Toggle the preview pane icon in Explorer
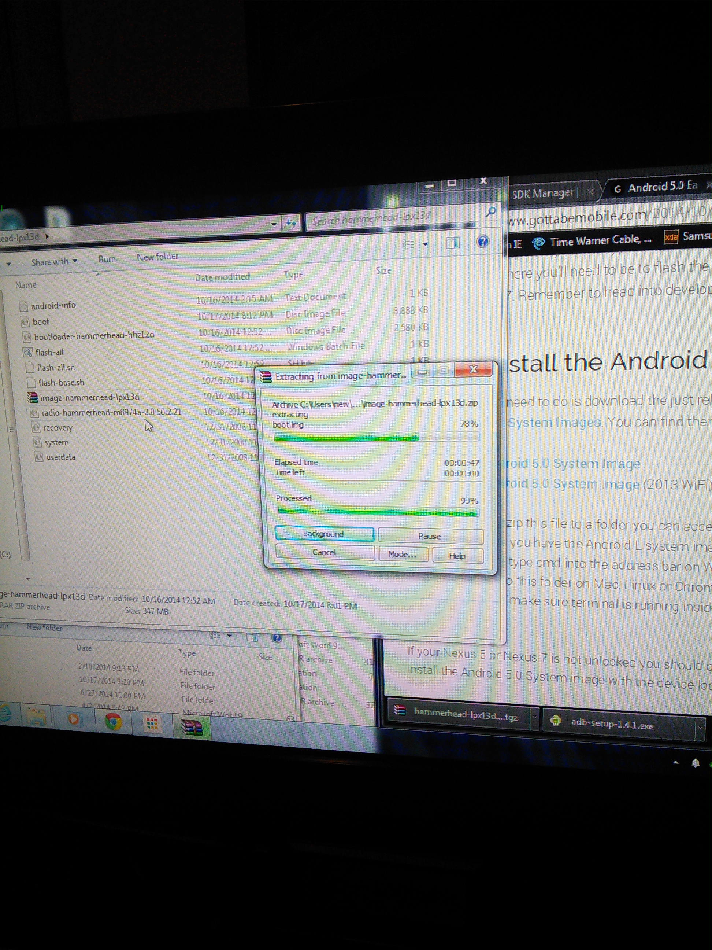This screenshot has height=950, width=712. tap(452, 243)
